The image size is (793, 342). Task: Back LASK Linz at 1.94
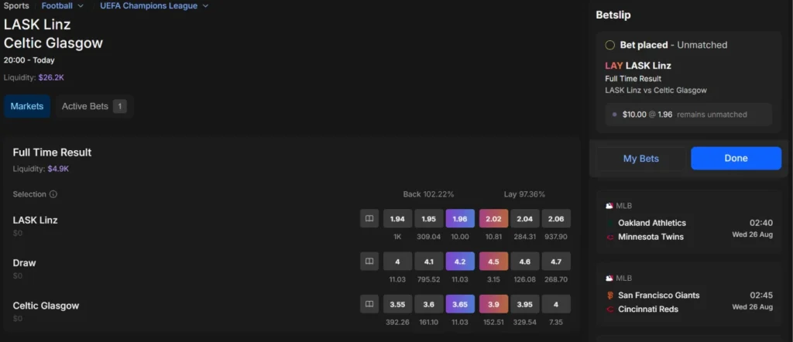point(397,218)
